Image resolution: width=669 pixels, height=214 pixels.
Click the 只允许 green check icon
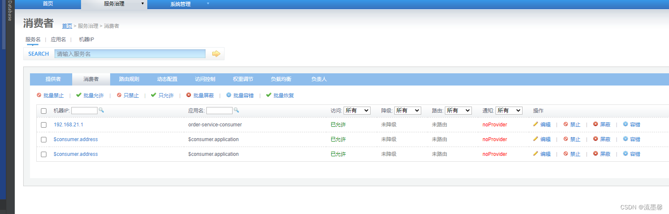(x=154, y=95)
